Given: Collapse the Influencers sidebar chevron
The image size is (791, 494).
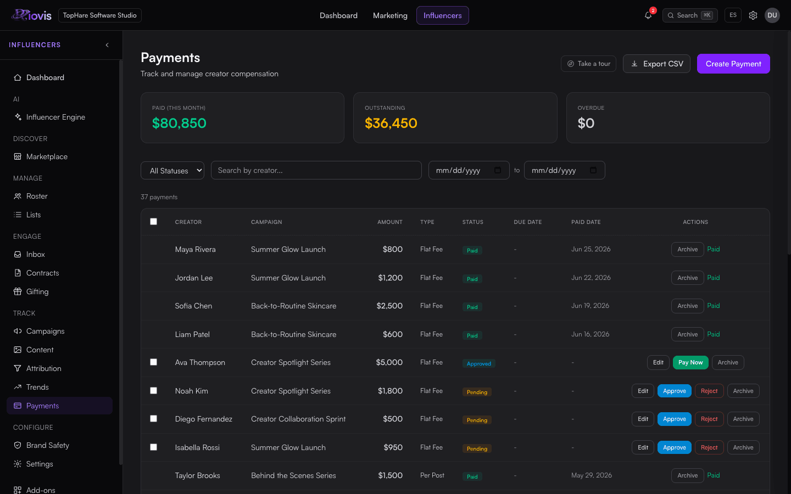Looking at the screenshot, I should (107, 45).
